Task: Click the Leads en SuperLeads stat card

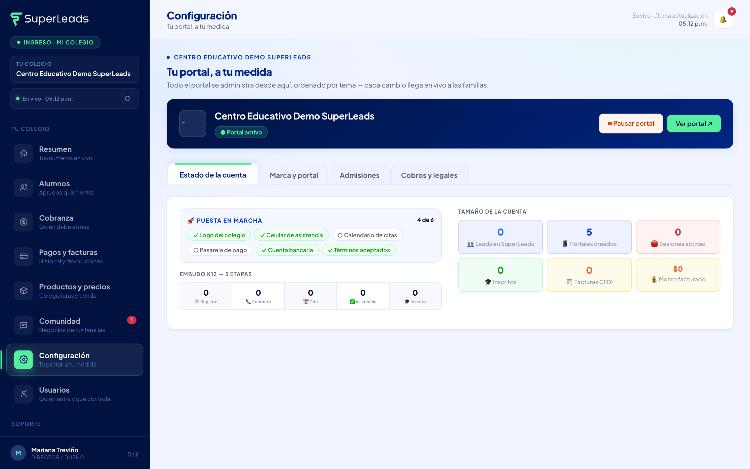Action: [500, 237]
